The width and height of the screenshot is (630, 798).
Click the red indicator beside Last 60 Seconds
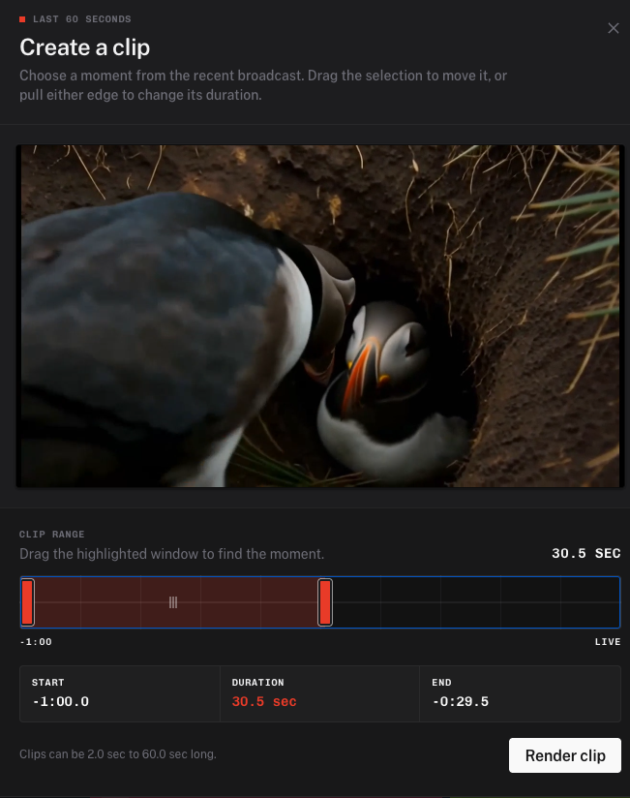[x=22, y=19]
